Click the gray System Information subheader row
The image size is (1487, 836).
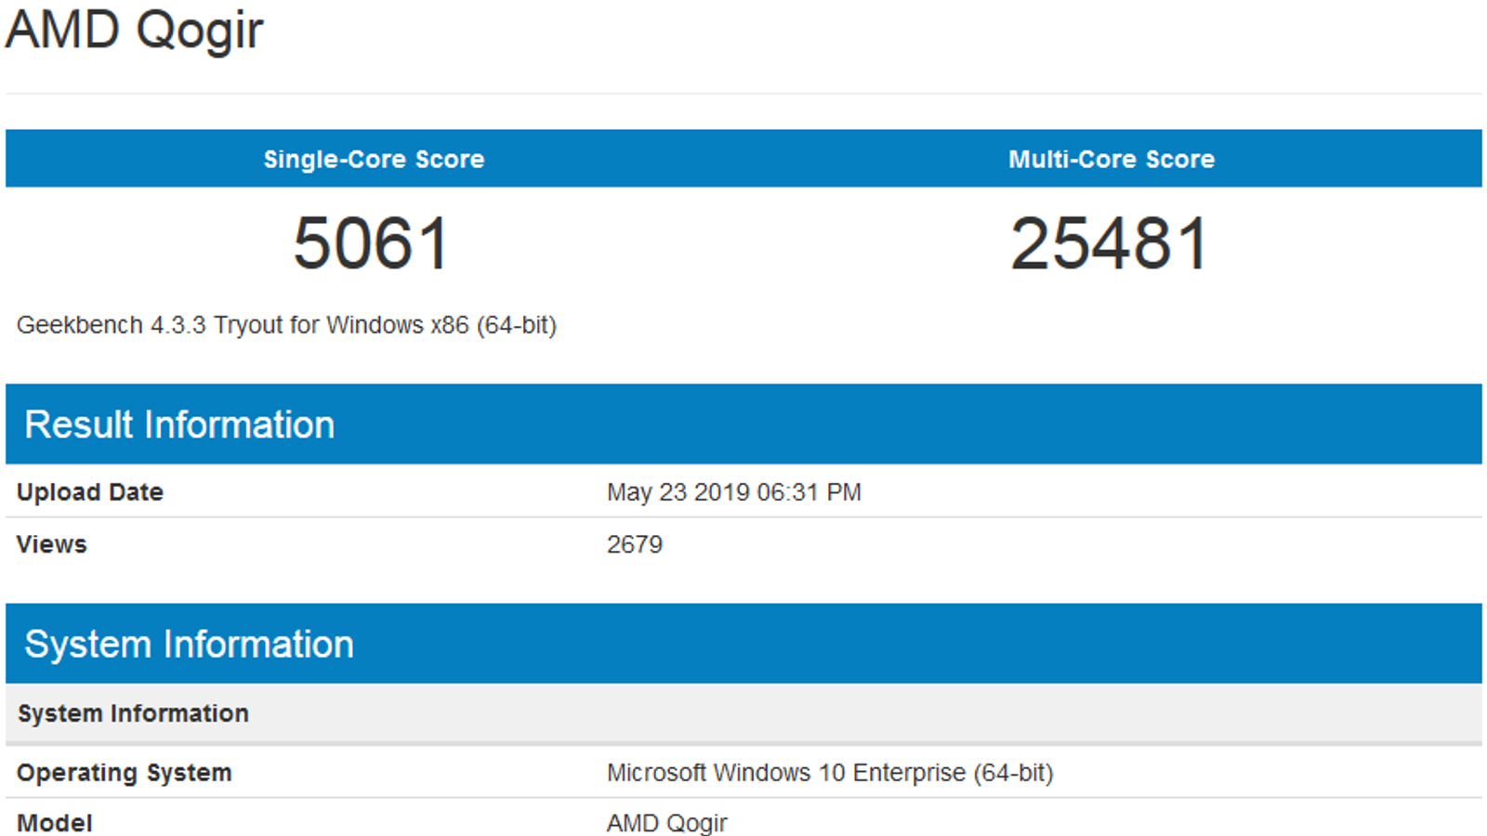coord(133,712)
